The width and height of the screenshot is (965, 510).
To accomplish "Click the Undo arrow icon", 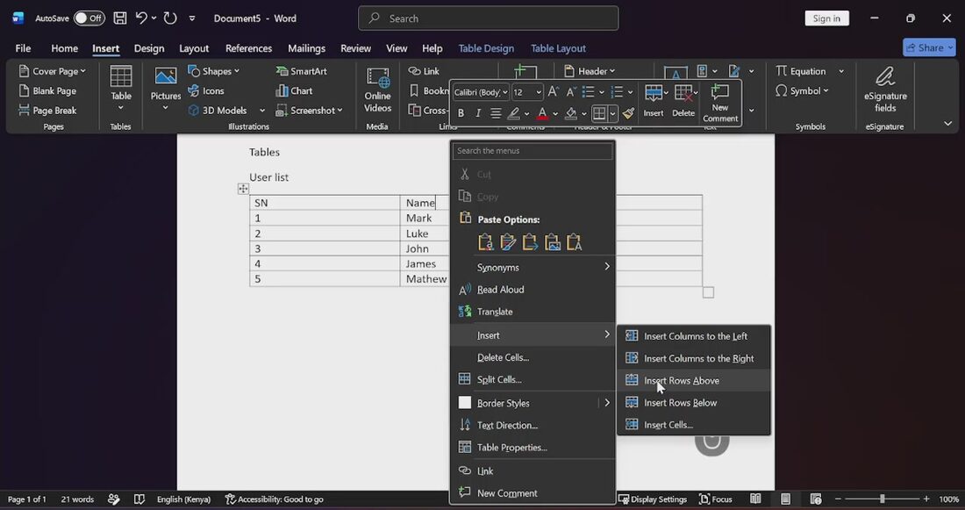I will point(141,18).
